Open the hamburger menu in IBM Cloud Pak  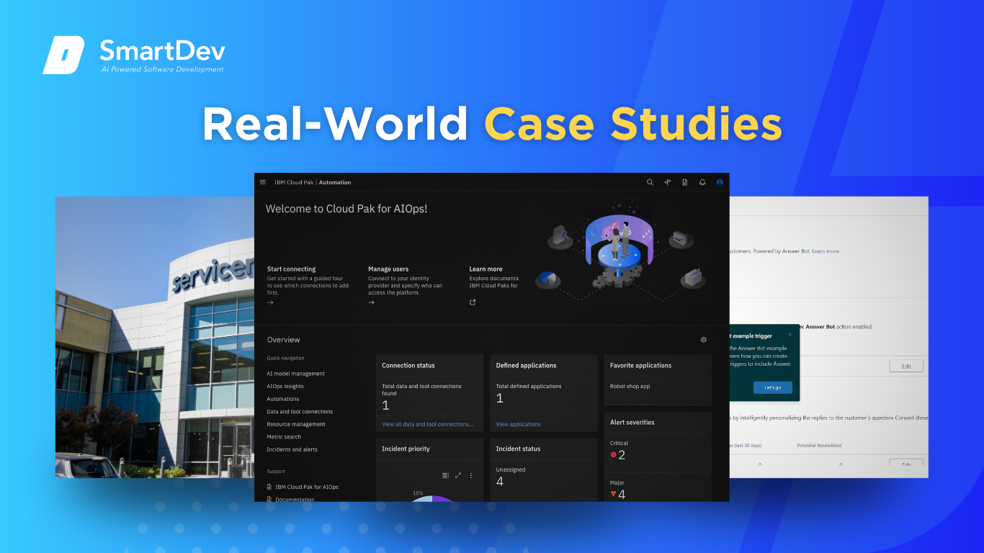[x=263, y=182]
